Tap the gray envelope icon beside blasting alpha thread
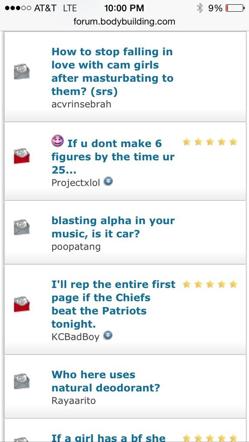The width and height of the screenshot is (249, 442). point(22,227)
